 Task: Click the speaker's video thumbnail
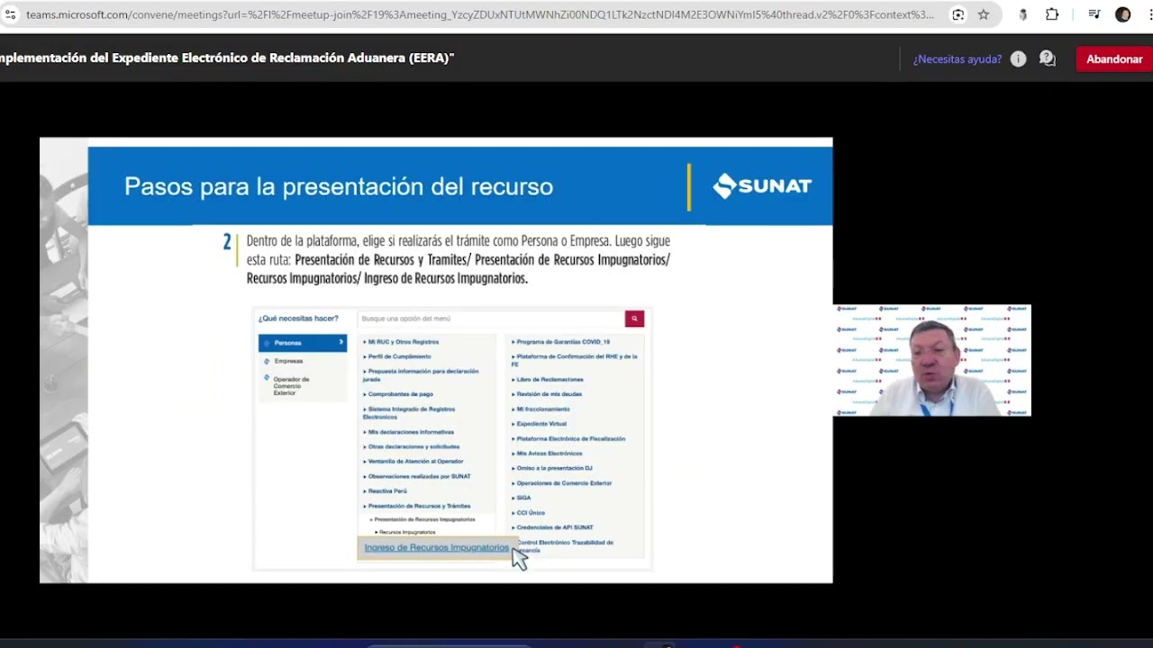point(931,360)
